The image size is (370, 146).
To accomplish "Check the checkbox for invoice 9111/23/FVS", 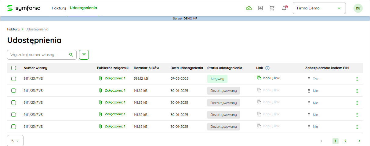I will coord(13,79).
